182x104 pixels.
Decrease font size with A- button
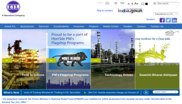129,4
